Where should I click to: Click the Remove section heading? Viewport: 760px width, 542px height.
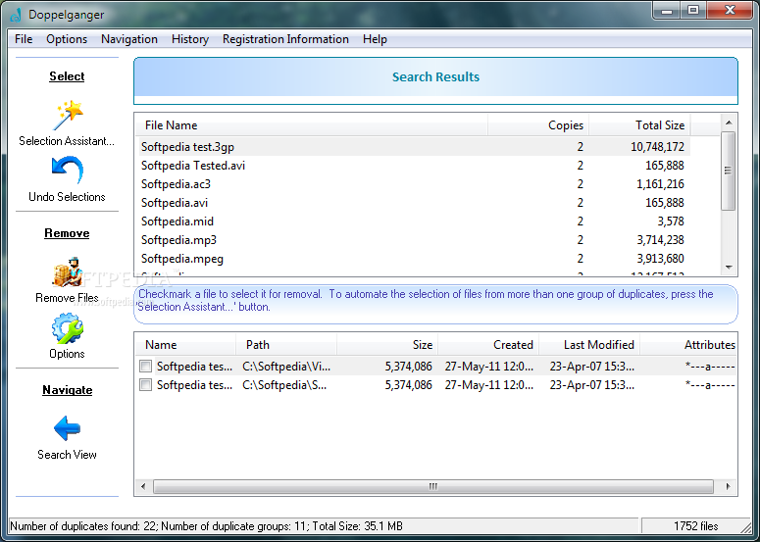pos(67,233)
